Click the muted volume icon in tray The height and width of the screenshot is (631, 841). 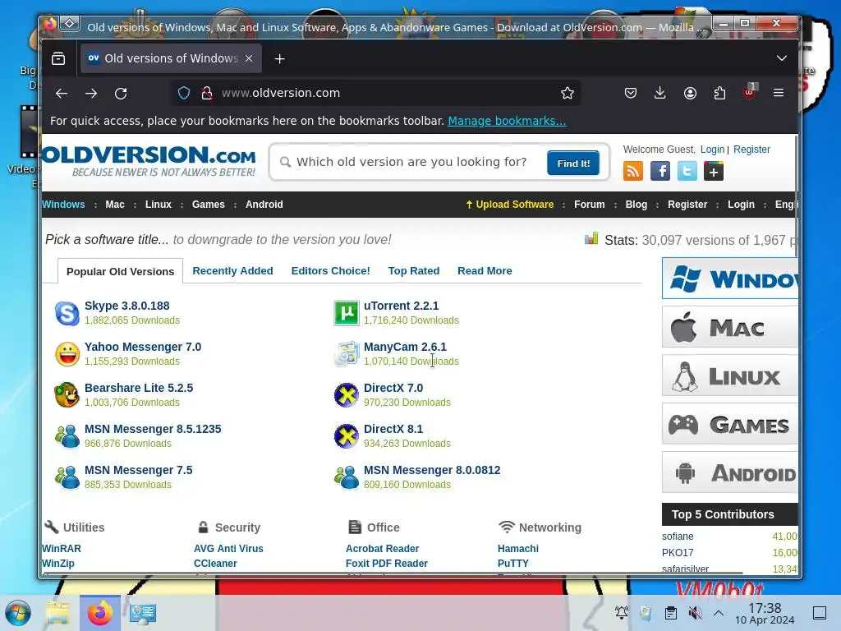695,613
